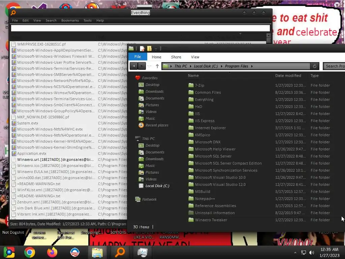The width and height of the screenshot is (345, 259).
Task: Select the HxD folder
Action: pyautogui.click(x=198, y=107)
